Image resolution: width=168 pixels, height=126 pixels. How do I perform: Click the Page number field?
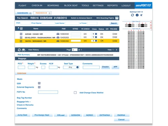(x=75, y=50)
